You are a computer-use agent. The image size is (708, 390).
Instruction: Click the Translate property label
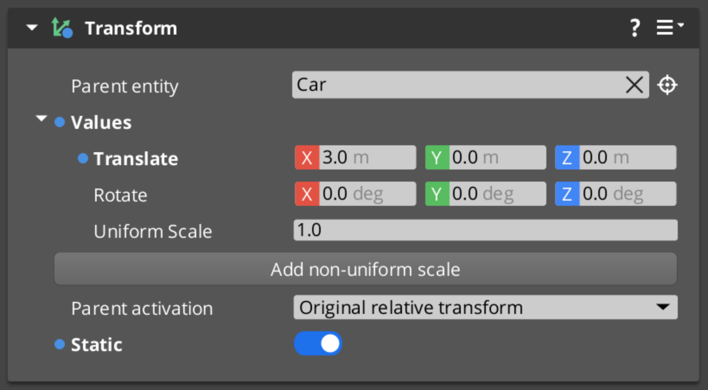136,159
